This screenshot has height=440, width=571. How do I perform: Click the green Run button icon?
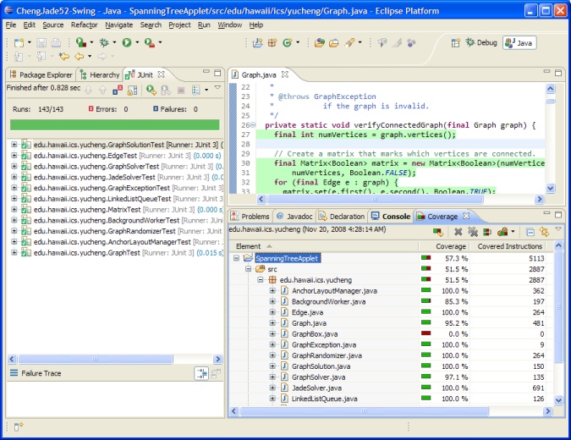[x=127, y=42]
